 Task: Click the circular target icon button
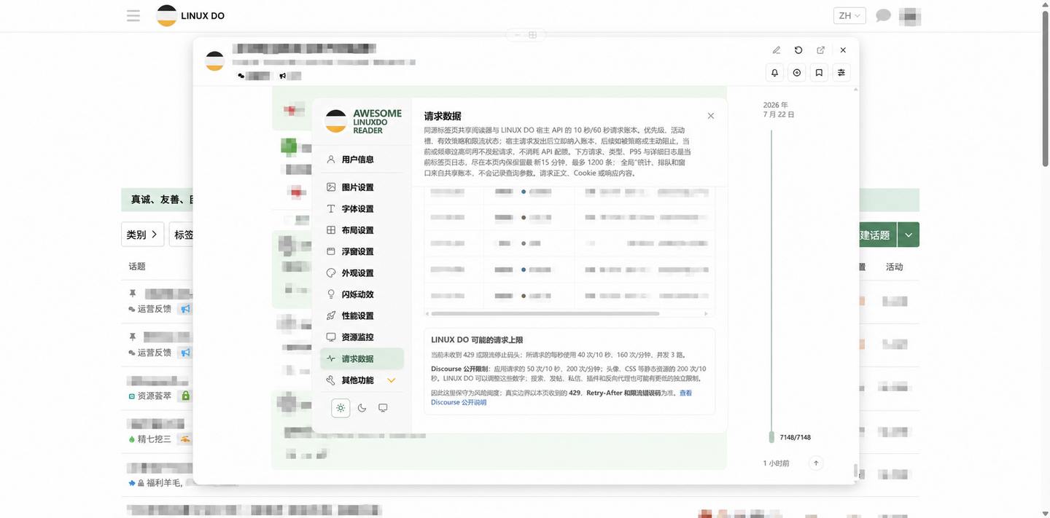[797, 73]
